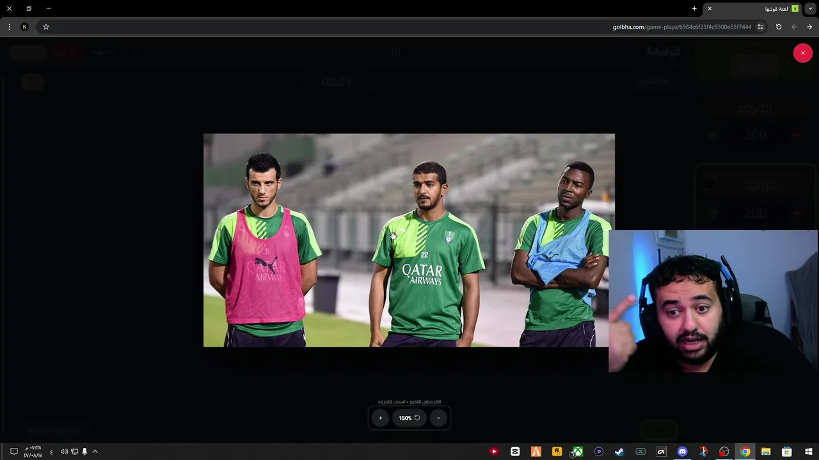Image resolution: width=819 pixels, height=460 pixels.
Task: Zoom in with the plus button
Action: [380, 418]
